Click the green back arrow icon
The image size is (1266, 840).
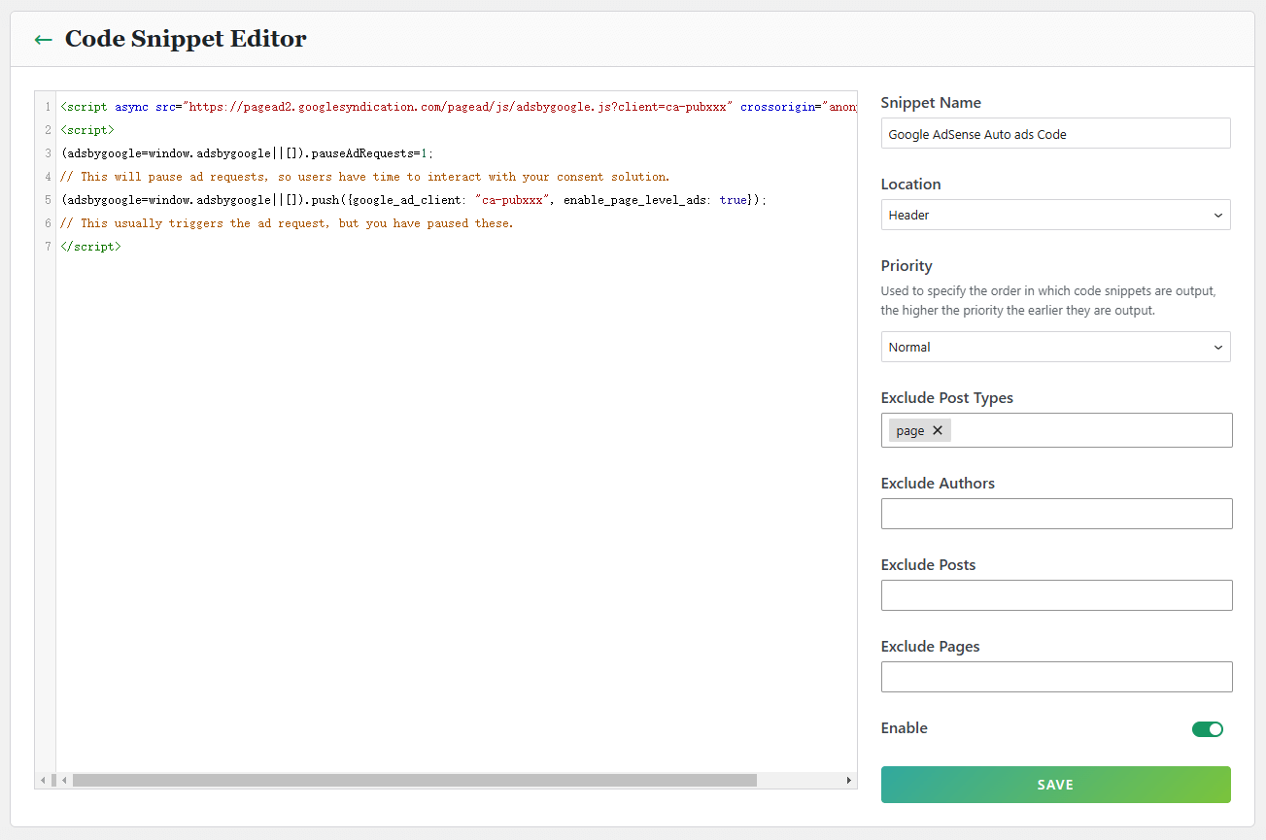pyautogui.click(x=43, y=40)
